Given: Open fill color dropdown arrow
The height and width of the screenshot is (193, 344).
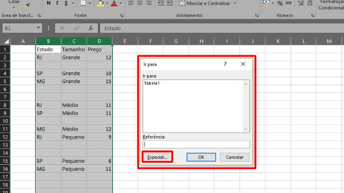Looking at the screenshot, I should (107, 3).
